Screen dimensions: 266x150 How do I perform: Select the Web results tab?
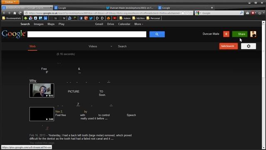[x=32, y=46]
